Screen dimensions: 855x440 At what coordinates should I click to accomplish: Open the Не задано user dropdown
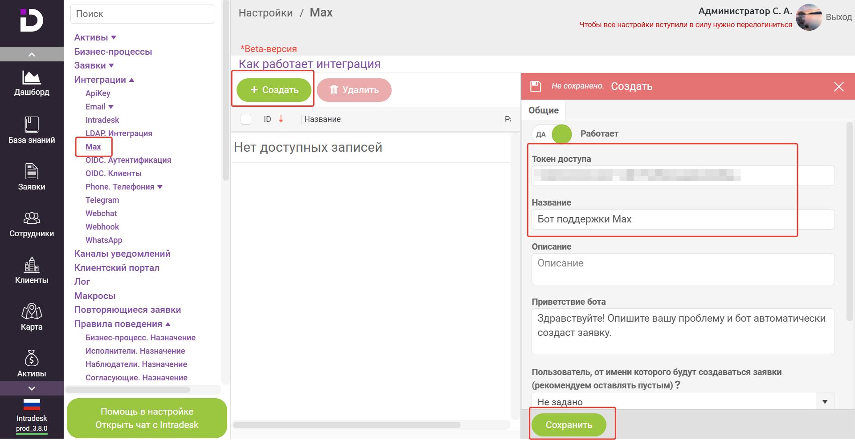(x=683, y=401)
